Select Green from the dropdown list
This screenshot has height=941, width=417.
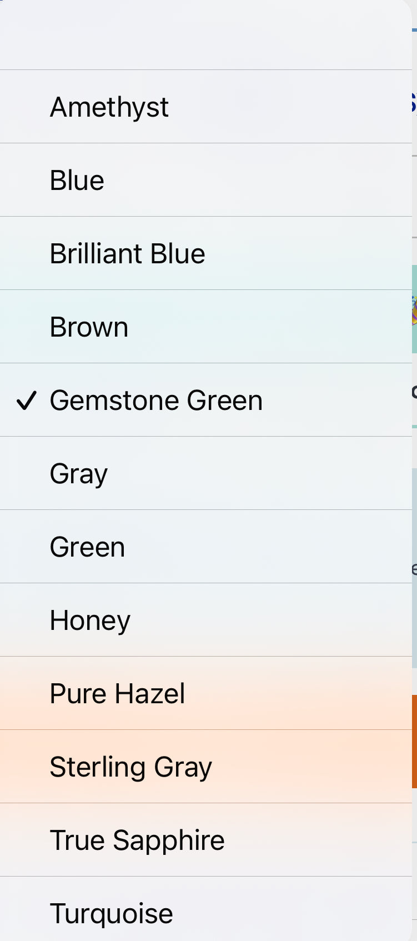tap(87, 547)
